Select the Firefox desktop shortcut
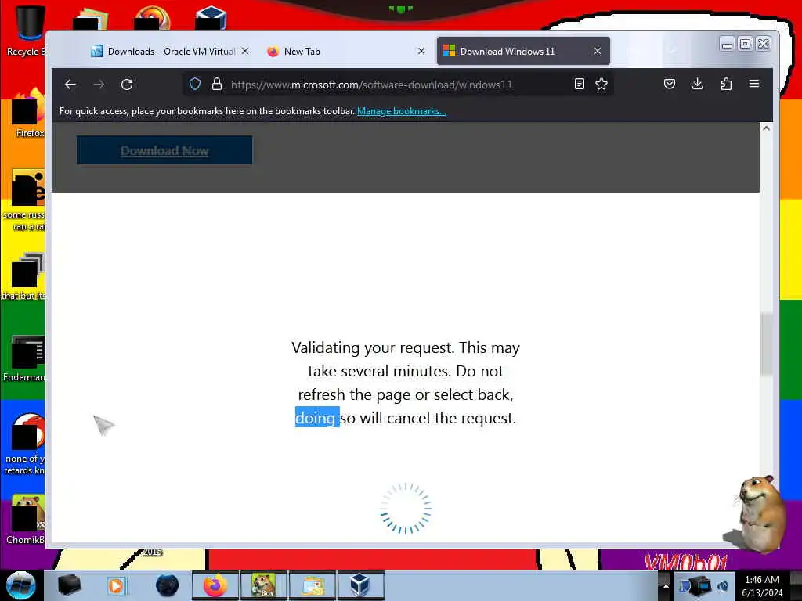This screenshot has height=601, width=802. [28, 113]
